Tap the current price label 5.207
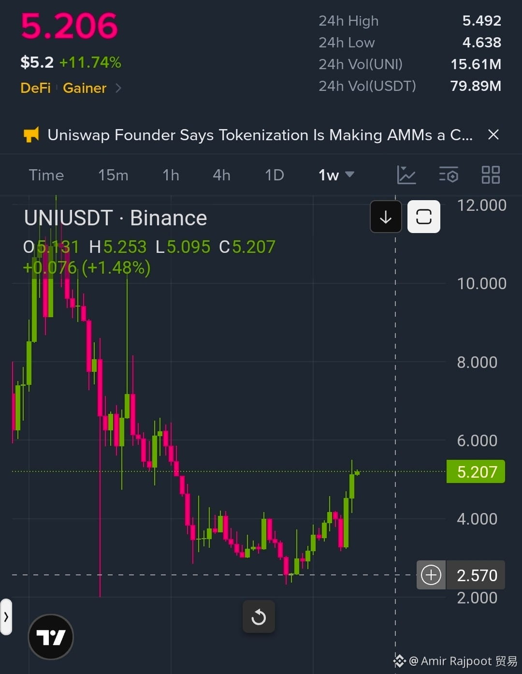 (x=476, y=471)
